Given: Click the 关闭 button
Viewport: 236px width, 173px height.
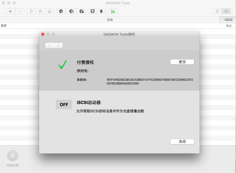Looking at the screenshot, I should (182, 141).
